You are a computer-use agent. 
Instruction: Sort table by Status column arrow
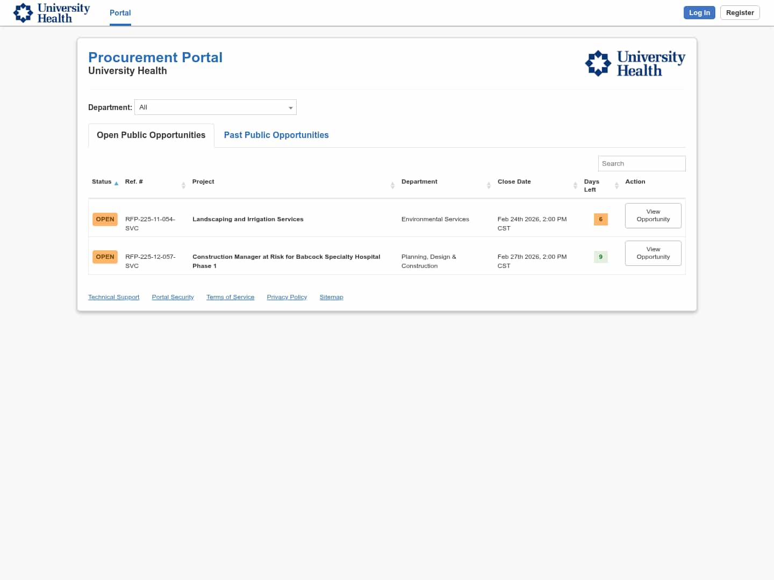[x=116, y=183]
